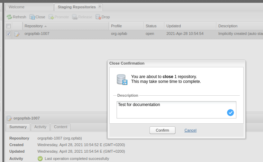Viewport: 263px width, 162px height.
Task: Switch to the Welcome tab
Action: coord(29,7)
